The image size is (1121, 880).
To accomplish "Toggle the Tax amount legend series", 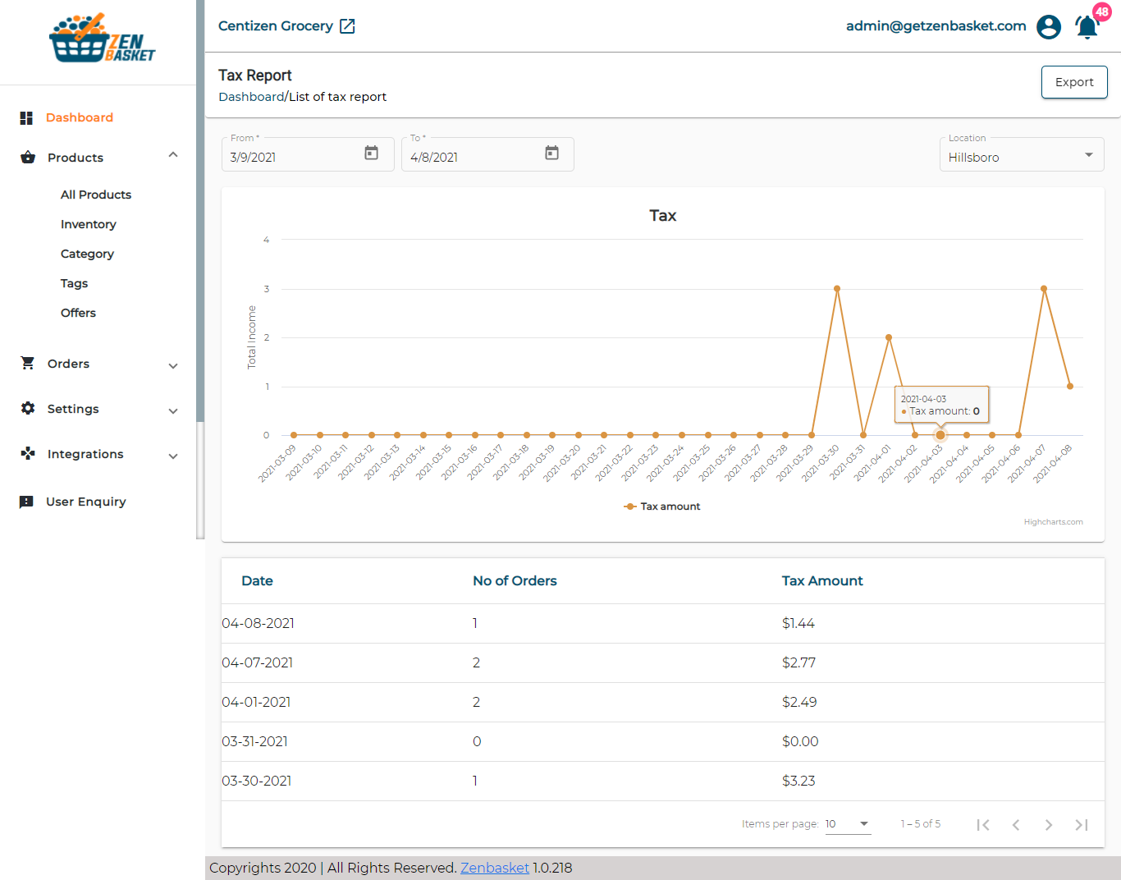I will click(662, 506).
